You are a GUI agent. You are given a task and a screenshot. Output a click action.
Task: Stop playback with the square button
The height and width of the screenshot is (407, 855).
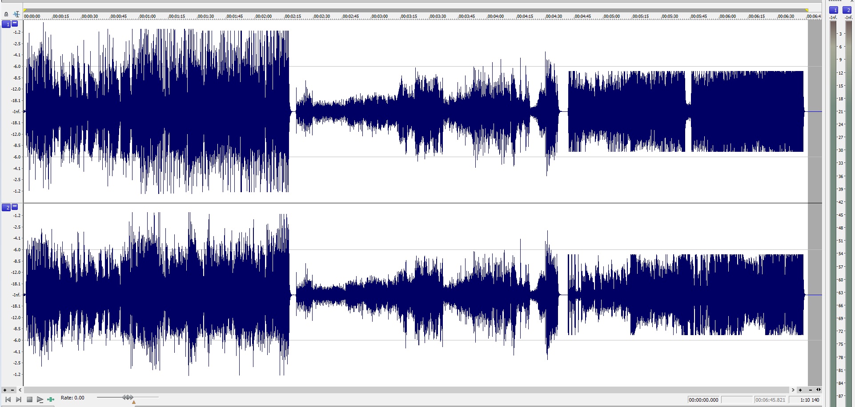[x=29, y=399]
